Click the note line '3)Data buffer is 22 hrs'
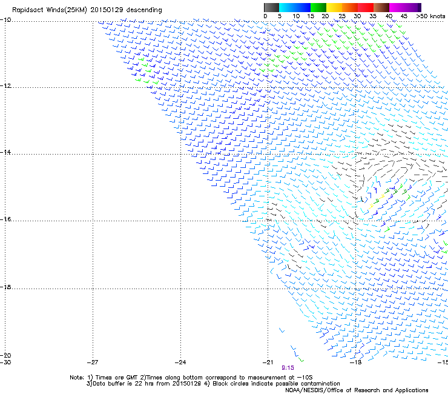This screenshot has height=394, width=448. 213,384
